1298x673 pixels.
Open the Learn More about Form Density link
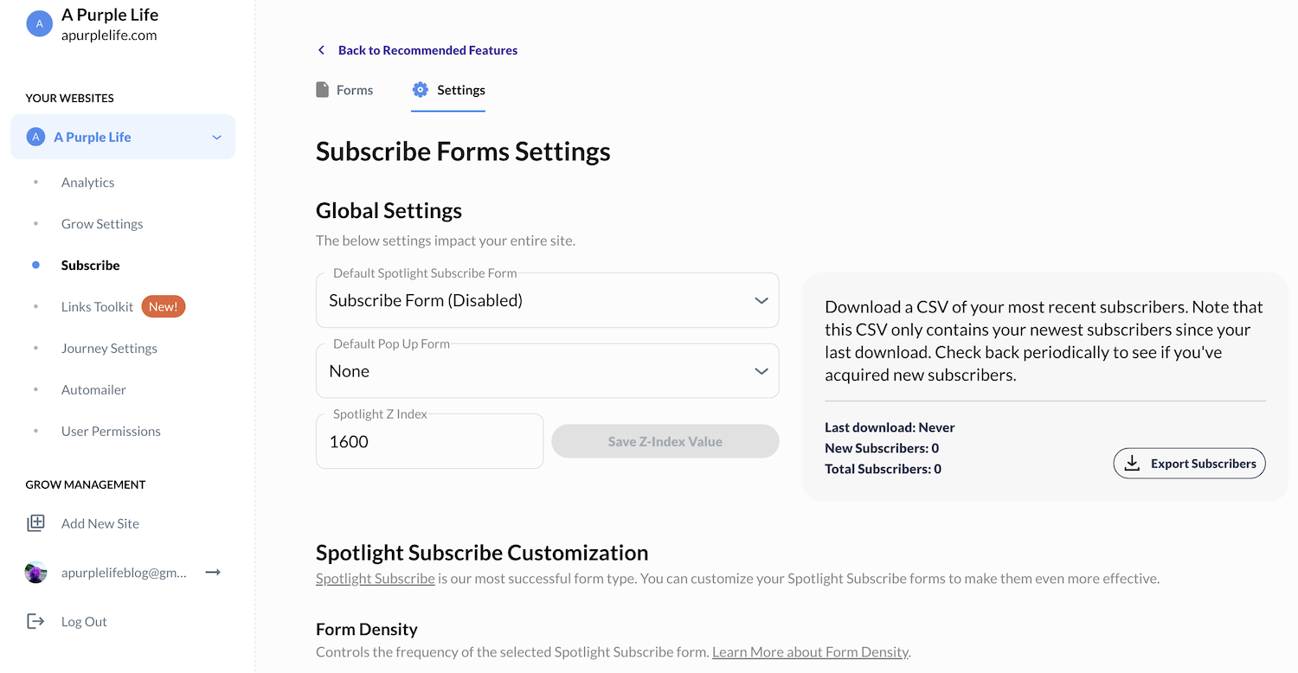pyautogui.click(x=810, y=652)
